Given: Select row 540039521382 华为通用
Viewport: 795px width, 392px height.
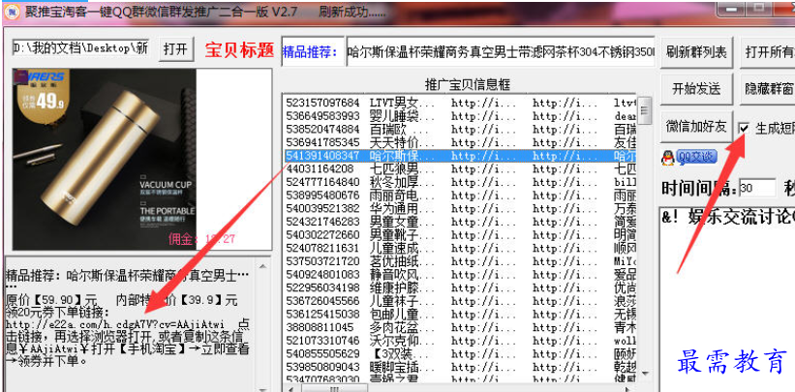Looking at the screenshot, I should (x=459, y=208).
